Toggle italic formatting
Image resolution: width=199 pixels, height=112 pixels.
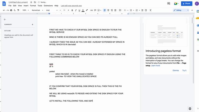pyautogui.click(x=76, y=10)
